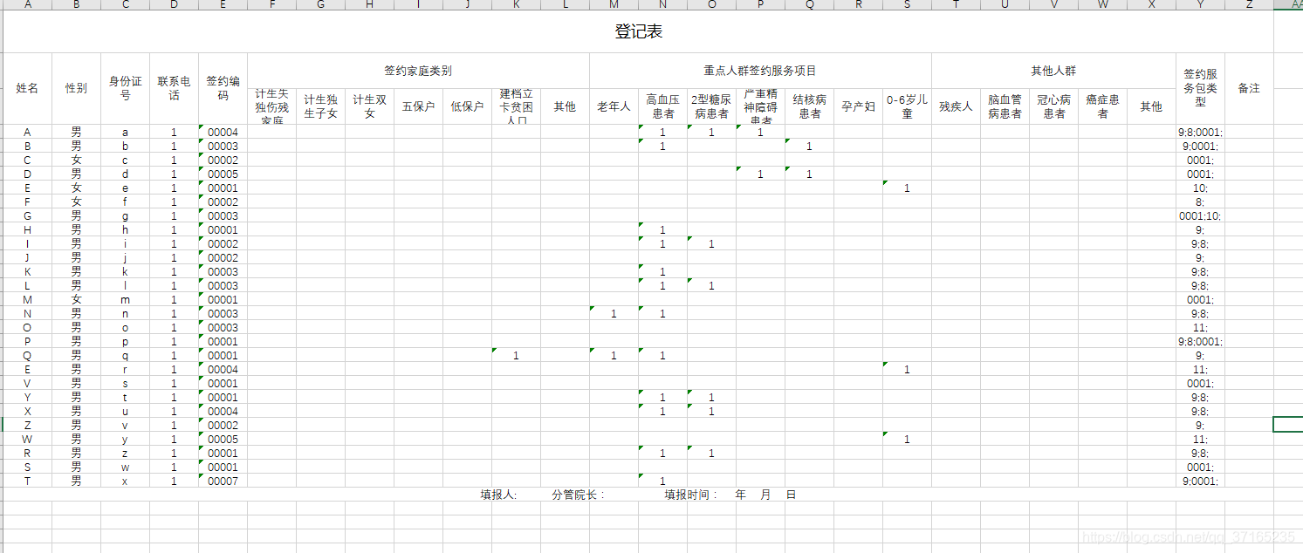Viewport: 1303px width, 553px height.
Task: Click the 性别 header cell
Action: 76,88
